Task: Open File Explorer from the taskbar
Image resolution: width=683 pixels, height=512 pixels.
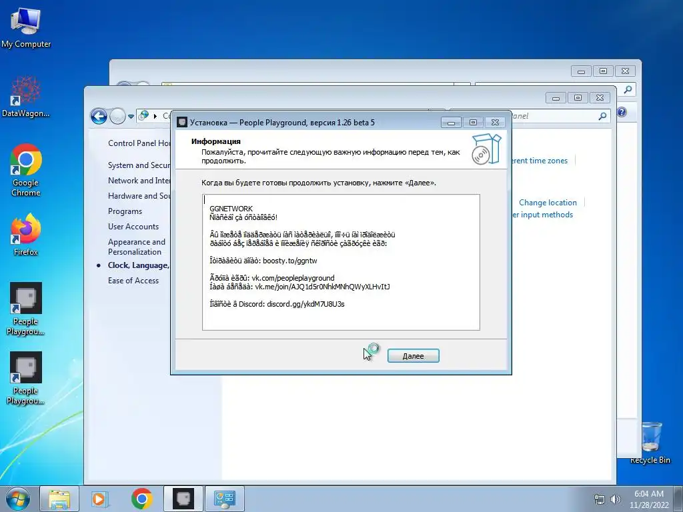Action: click(59, 499)
